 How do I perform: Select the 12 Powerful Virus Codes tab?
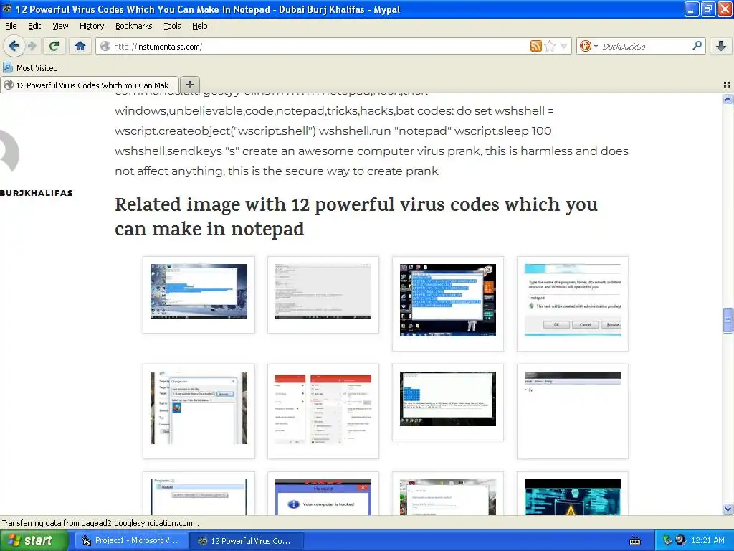(90, 85)
